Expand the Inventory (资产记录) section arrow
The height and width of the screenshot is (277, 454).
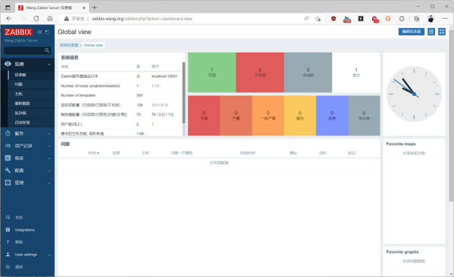click(49, 146)
